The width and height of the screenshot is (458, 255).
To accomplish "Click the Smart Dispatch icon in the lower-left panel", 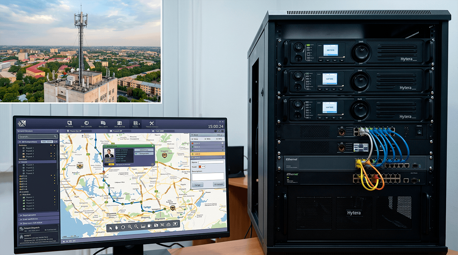I will point(21,229).
